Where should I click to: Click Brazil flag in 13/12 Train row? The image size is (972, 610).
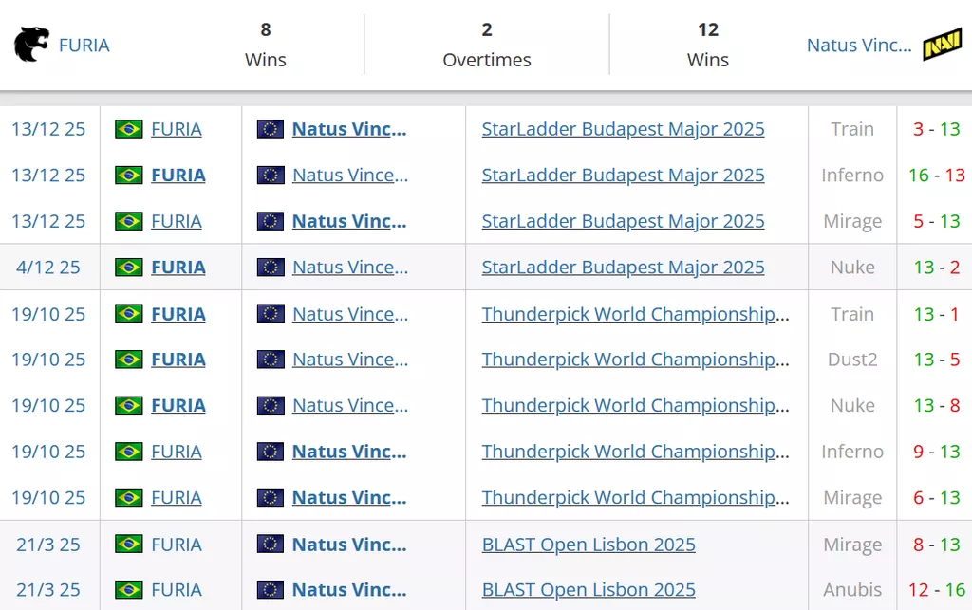[128, 129]
